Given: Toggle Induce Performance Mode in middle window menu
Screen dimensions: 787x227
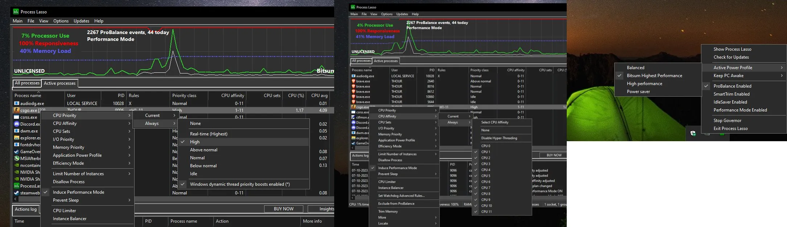Looking at the screenshot, I should 404,168.
